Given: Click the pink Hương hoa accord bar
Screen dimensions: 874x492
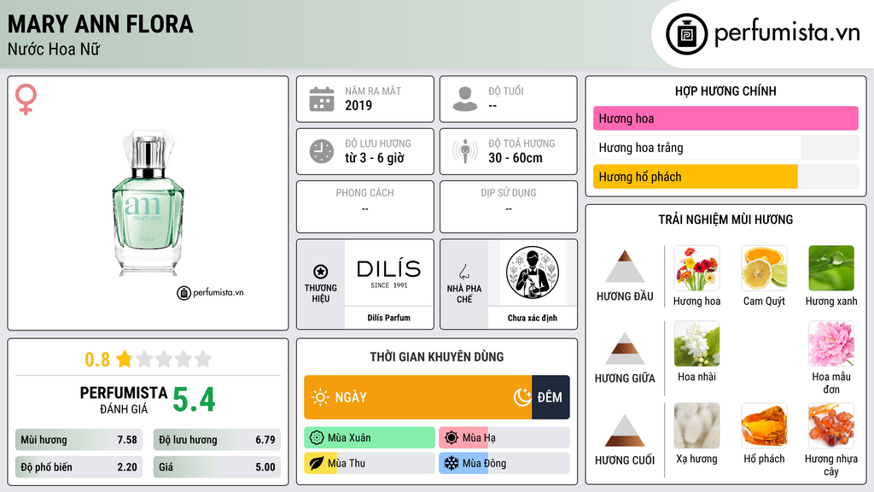Looking at the screenshot, I should point(725,118).
